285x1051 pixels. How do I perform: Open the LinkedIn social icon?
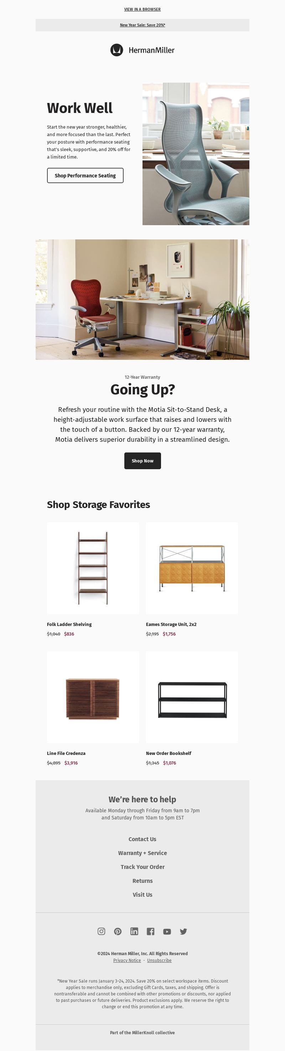[134, 931]
